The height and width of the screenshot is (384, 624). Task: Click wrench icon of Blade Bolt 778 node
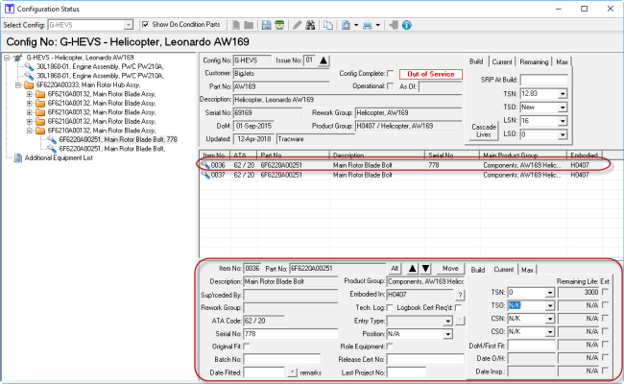click(51, 139)
